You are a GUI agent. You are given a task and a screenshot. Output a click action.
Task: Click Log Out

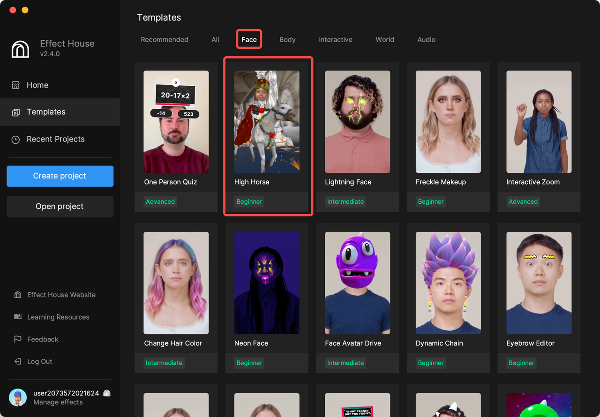40,362
